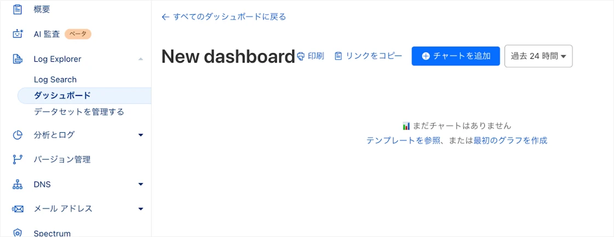Click the AI 監査 robot icon

point(18,34)
